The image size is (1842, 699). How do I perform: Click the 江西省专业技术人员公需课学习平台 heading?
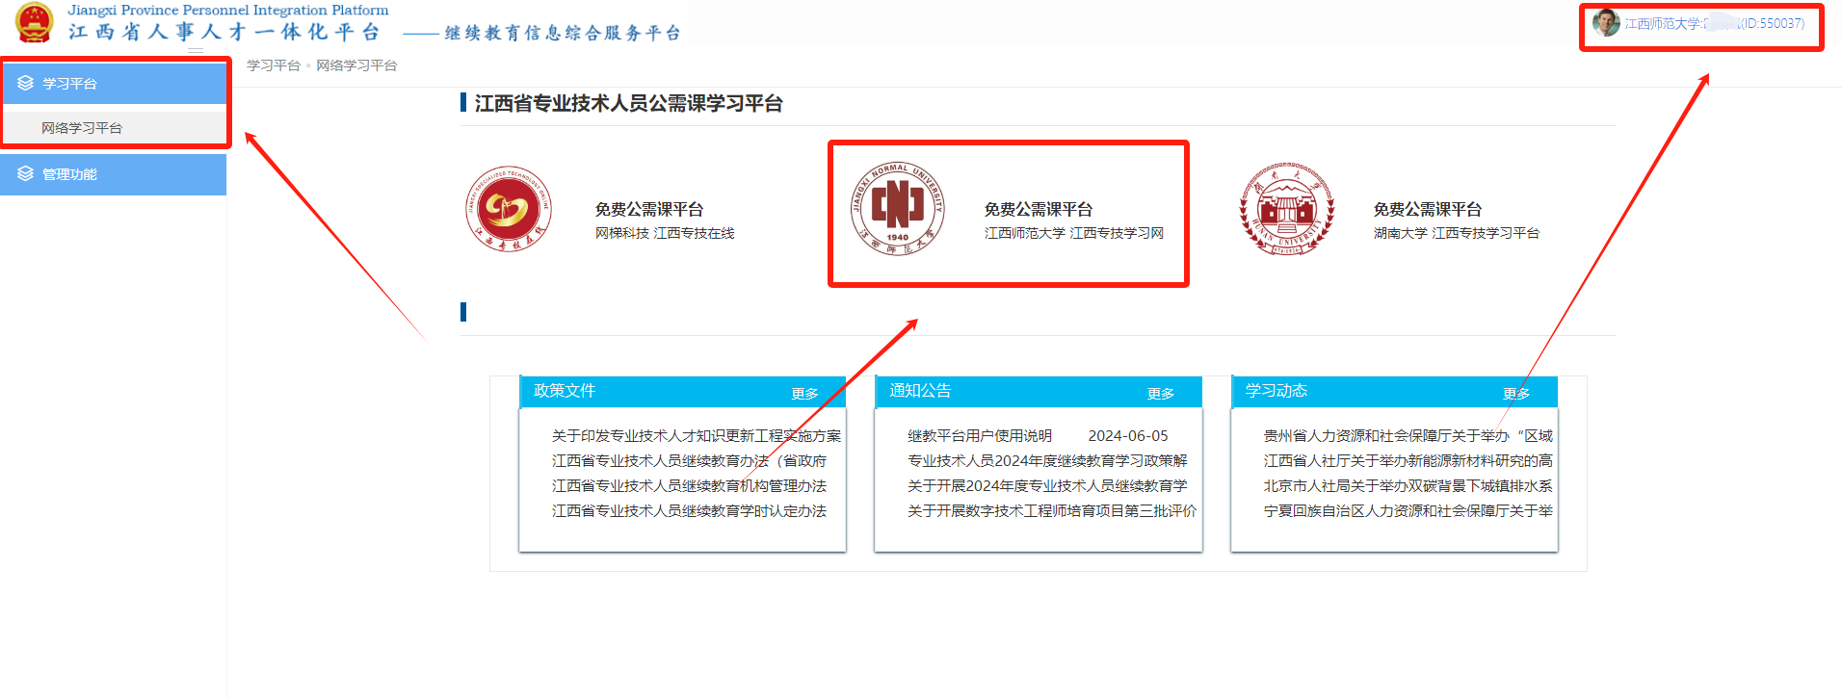click(x=628, y=103)
